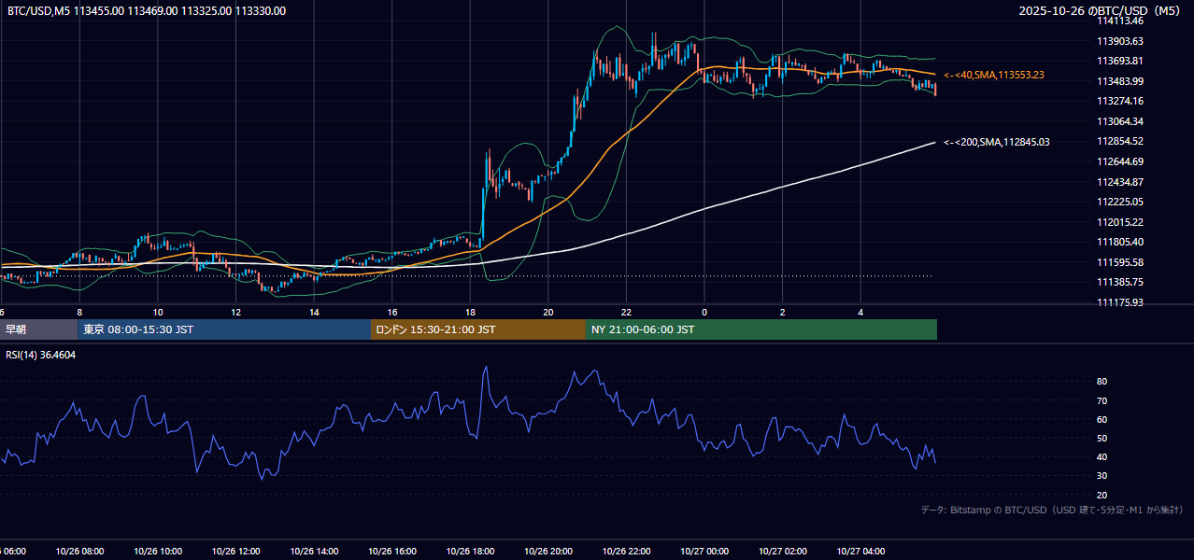Click price axis value 111385.75
This screenshot has width=1194, height=560.
(x=1119, y=282)
